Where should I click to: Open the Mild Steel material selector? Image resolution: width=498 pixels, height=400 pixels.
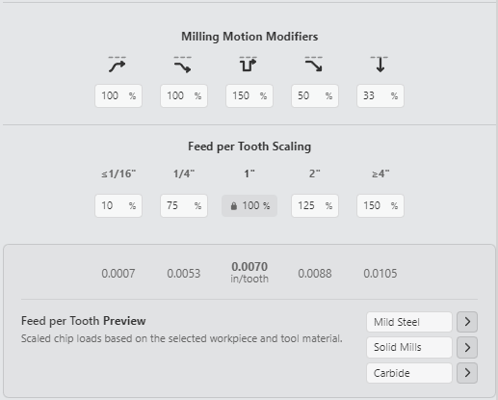coord(409,322)
